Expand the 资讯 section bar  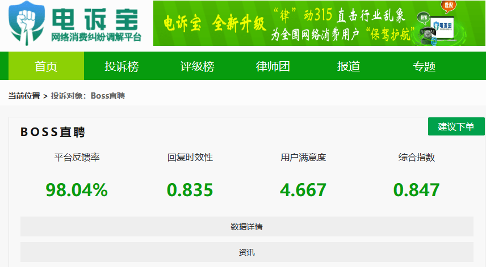[x=246, y=252]
